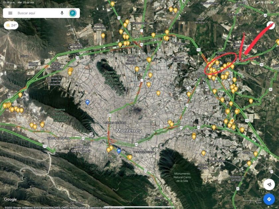This screenshot has width=279, height=209.
Task: Click the 'Buscar aquí' search field
Action: [37, 13]
